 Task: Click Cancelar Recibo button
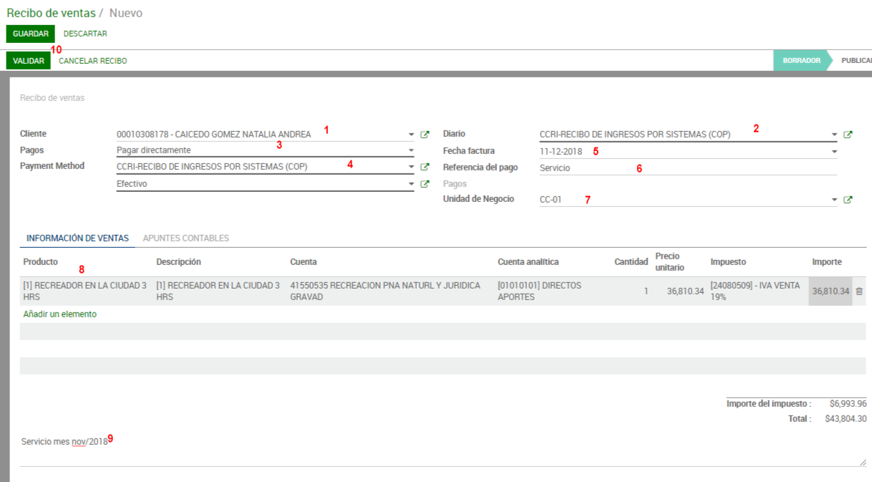(x=92, y=61)
